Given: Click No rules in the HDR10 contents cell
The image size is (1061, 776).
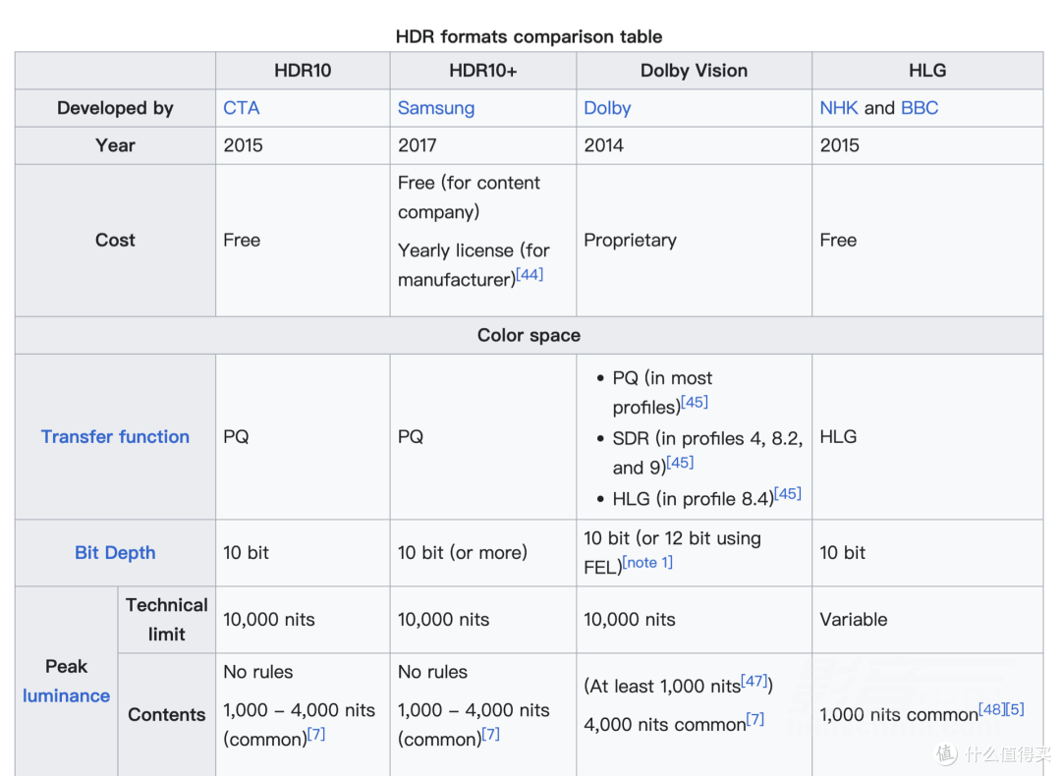Looking at the screenshot, I should click(258, 672).
